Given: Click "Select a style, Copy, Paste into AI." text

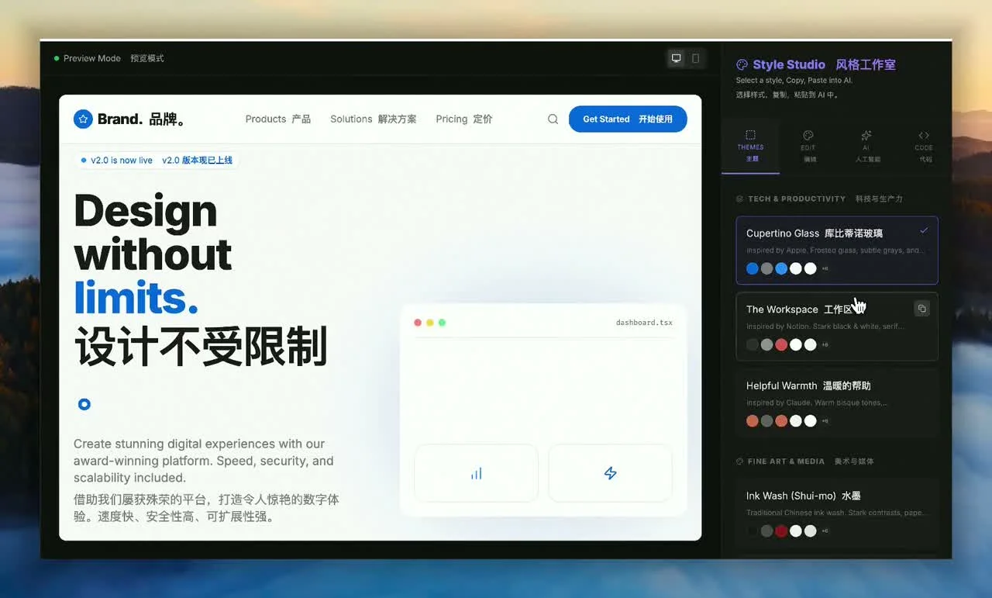Looking at the screenshot, I should 794,81.
